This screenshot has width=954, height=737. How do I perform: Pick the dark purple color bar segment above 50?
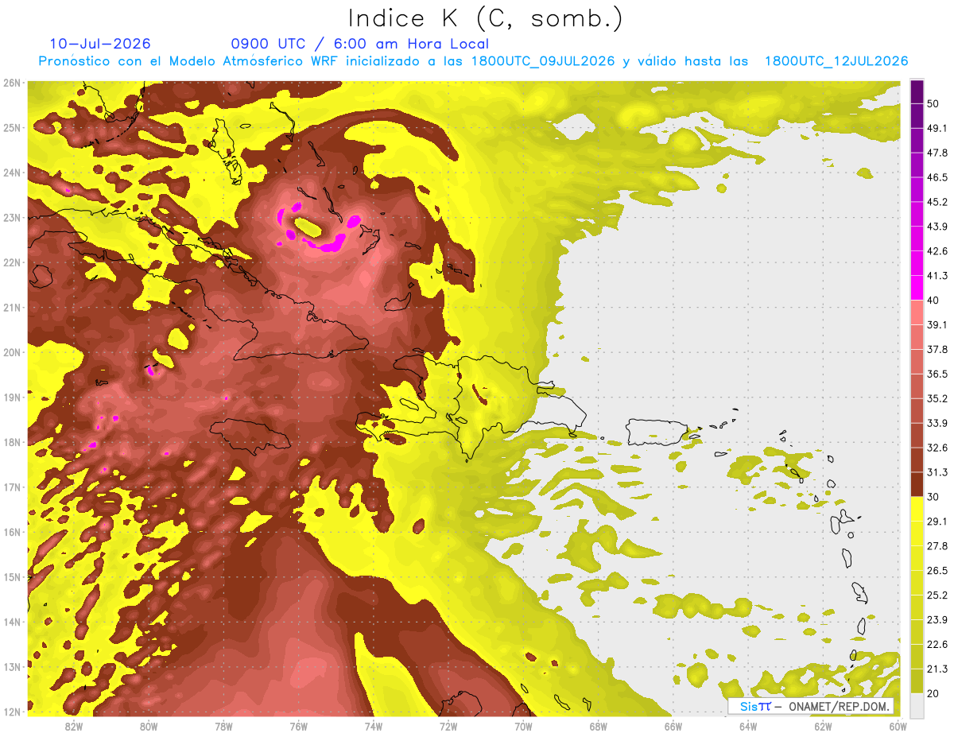(x=917, y=91)
